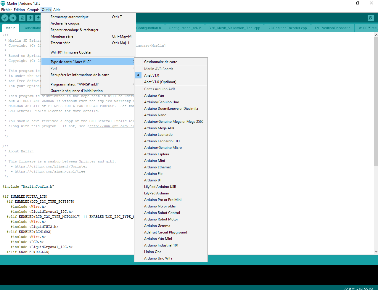Select Arduino Mini board
Screen dimensions: 378x290
(171, 161)
